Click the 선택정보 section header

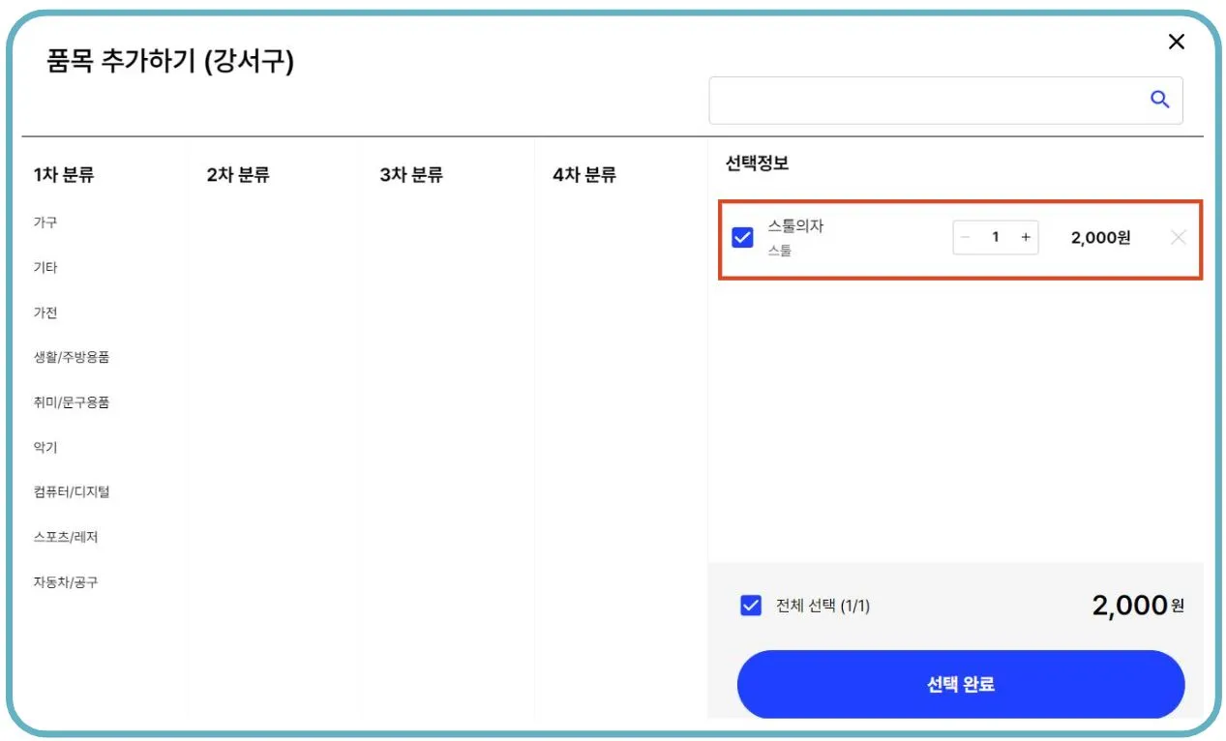[x=757, y=163]
